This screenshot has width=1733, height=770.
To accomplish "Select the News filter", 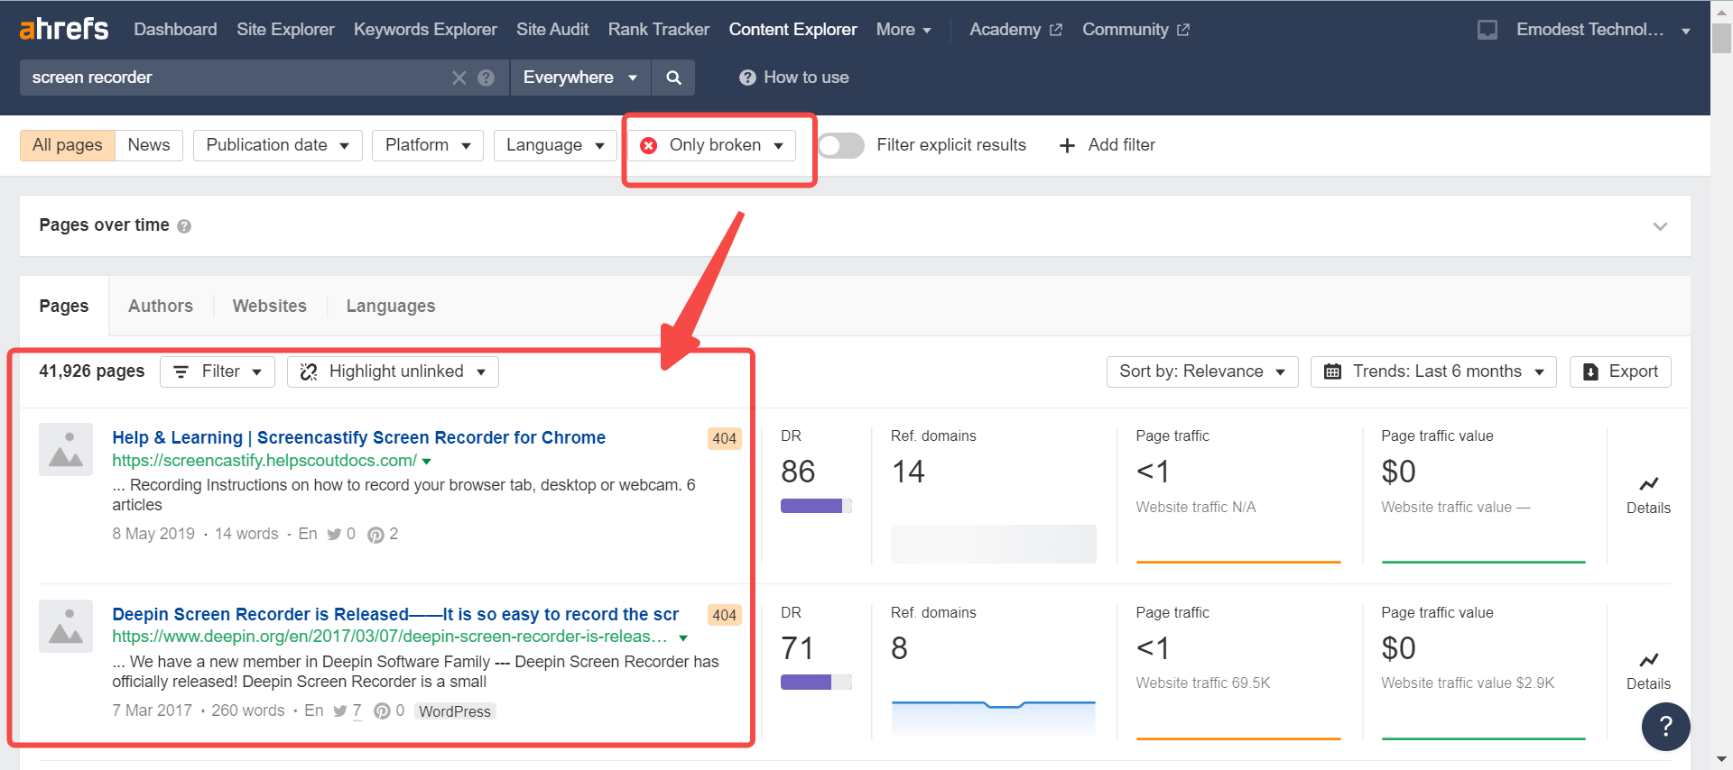I will pyautogui.click(x=149, y=145).
